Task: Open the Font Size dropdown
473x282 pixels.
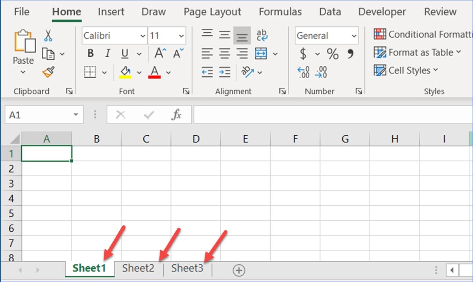Action: tap(182, 35)
